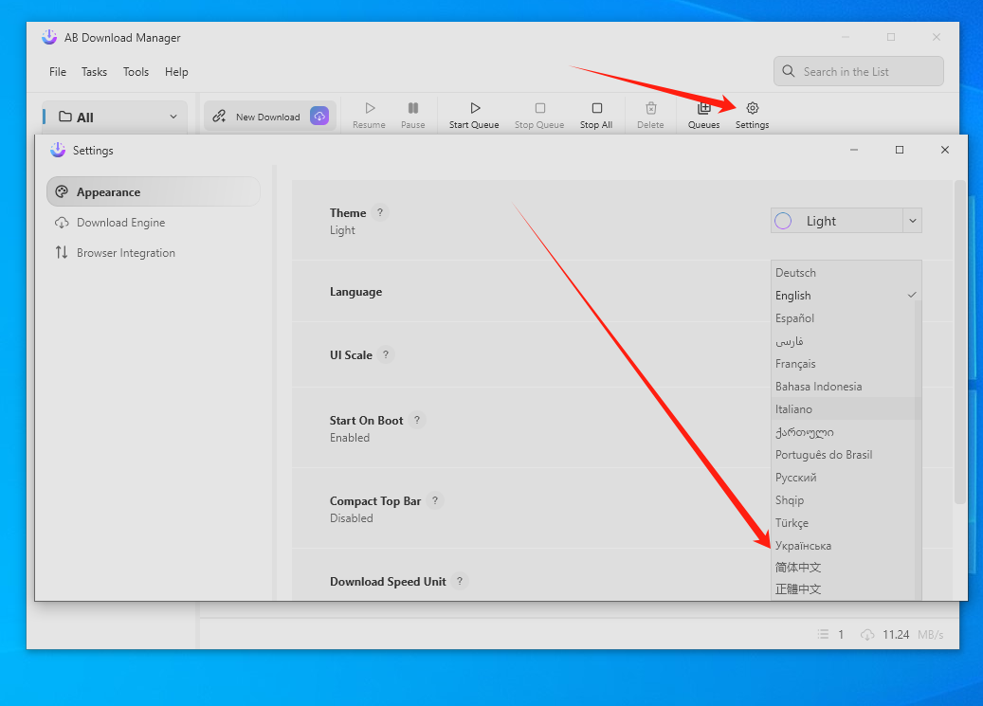Click the search magnifier icon
The height and width of the screenshot is (706, 983).
pyautogui.click(x=788, y=71)
